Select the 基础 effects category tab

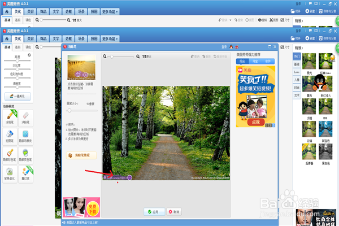(x=297, y=64)
